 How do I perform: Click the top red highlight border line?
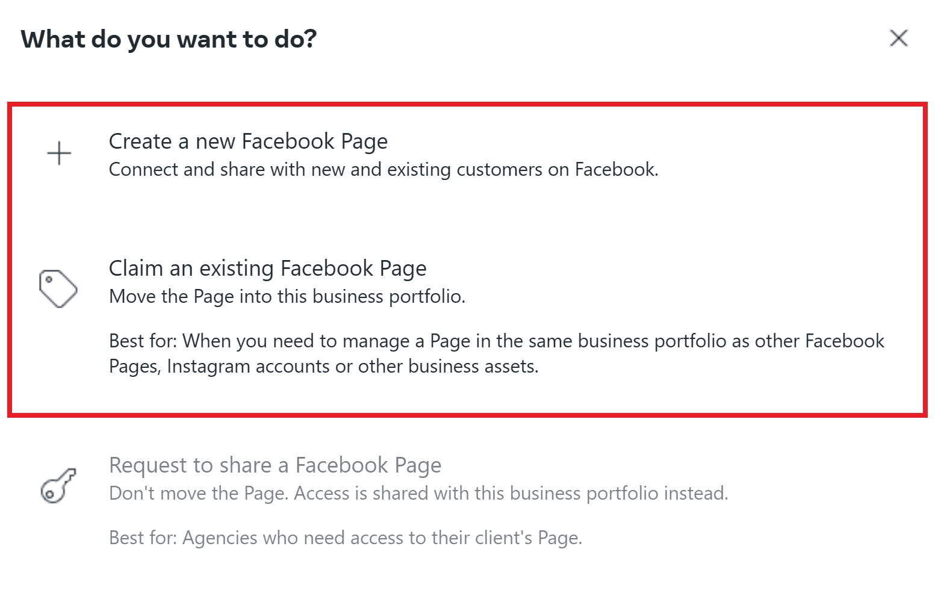pyautogui.click(x=467, y=105)
